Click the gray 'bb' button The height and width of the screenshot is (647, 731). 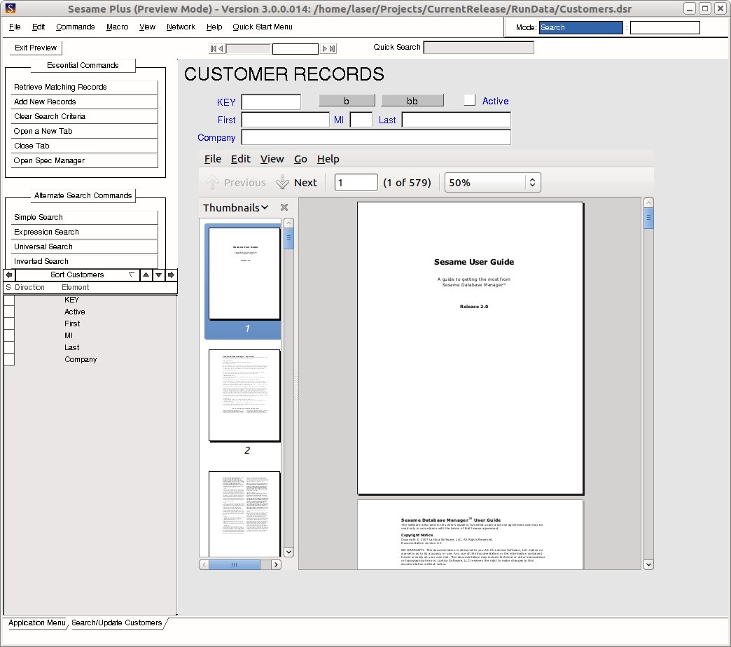412,101
